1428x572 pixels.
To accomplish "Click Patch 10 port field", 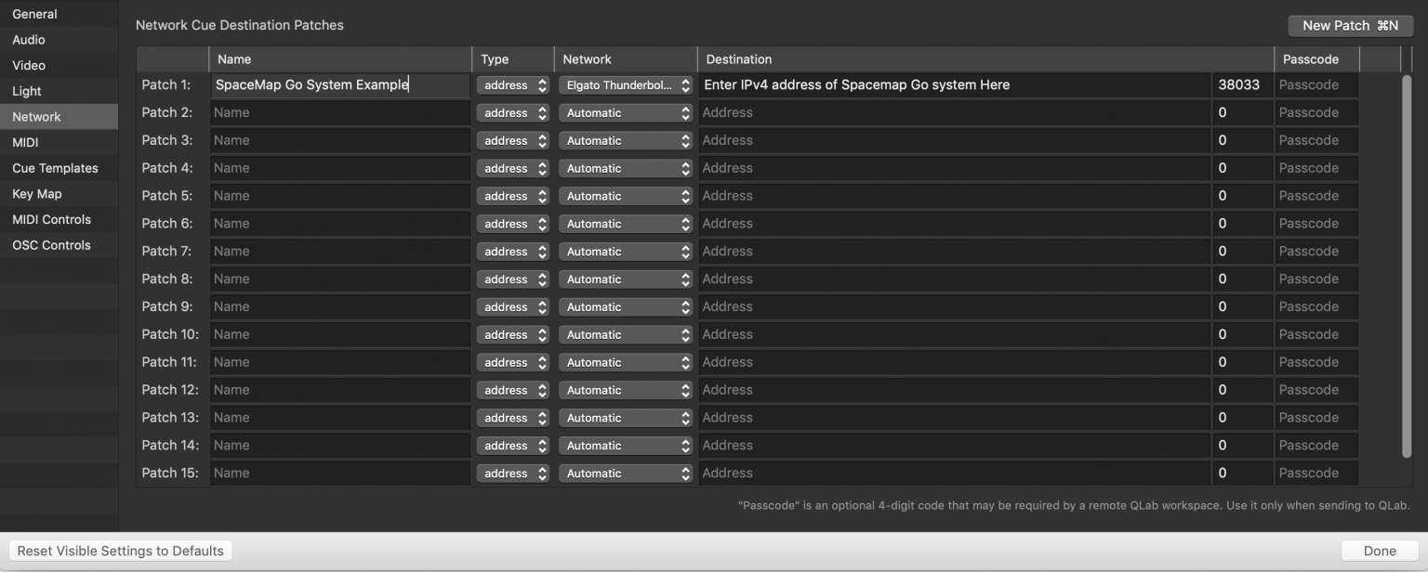I will coord(1242,334).
